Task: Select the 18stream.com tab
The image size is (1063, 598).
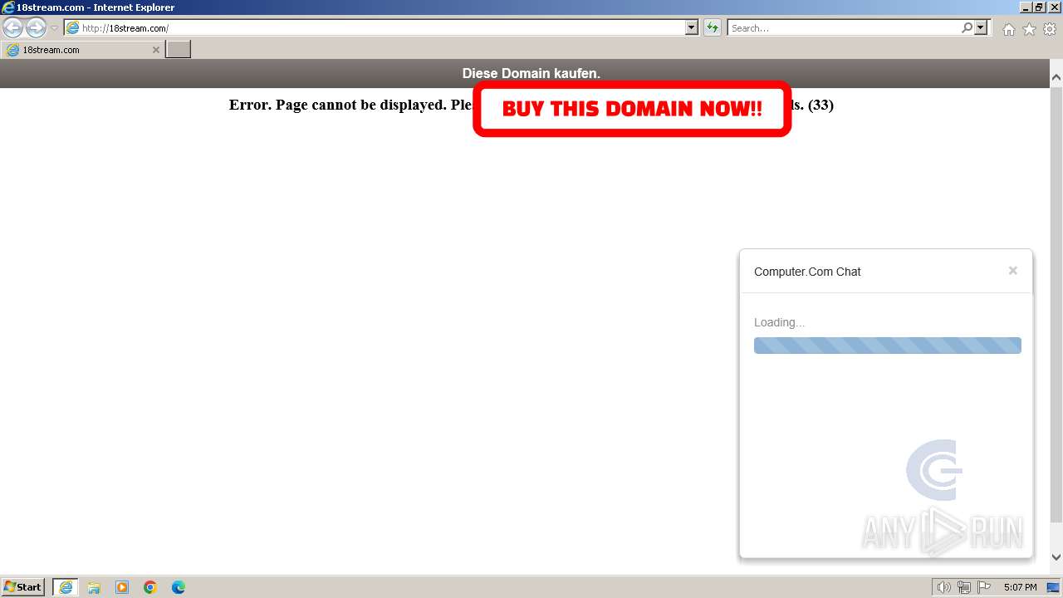Action: (81, 50)
